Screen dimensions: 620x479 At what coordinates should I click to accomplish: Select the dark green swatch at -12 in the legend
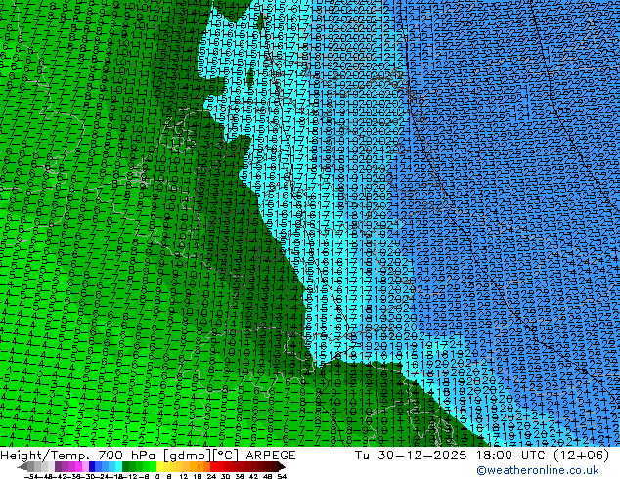(126, 466)
